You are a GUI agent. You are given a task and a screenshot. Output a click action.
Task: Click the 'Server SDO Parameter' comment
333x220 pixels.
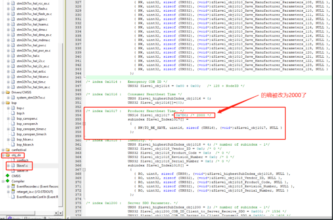pos(150,203)
